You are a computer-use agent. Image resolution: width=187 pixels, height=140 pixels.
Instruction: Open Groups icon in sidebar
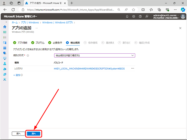coord(5,69)
